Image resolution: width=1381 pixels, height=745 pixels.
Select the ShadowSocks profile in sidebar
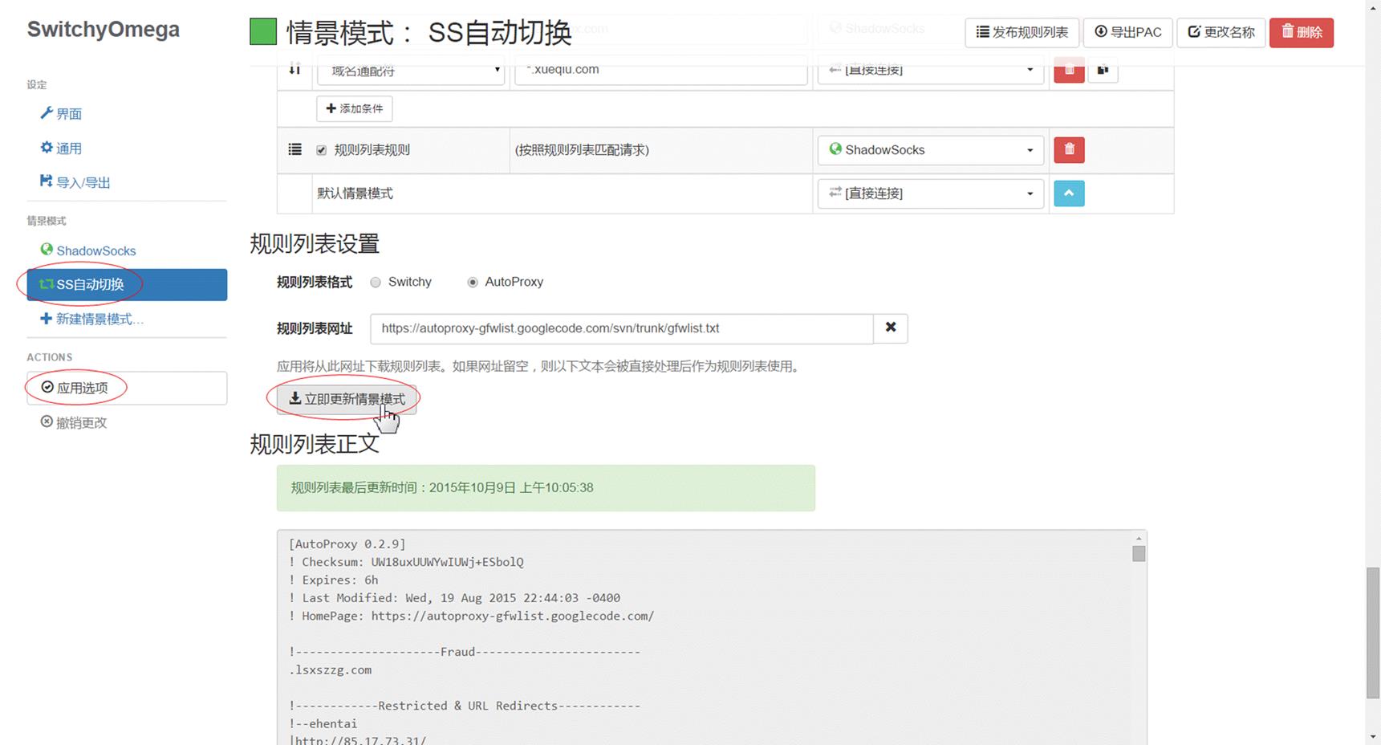[x=95, y=250]
